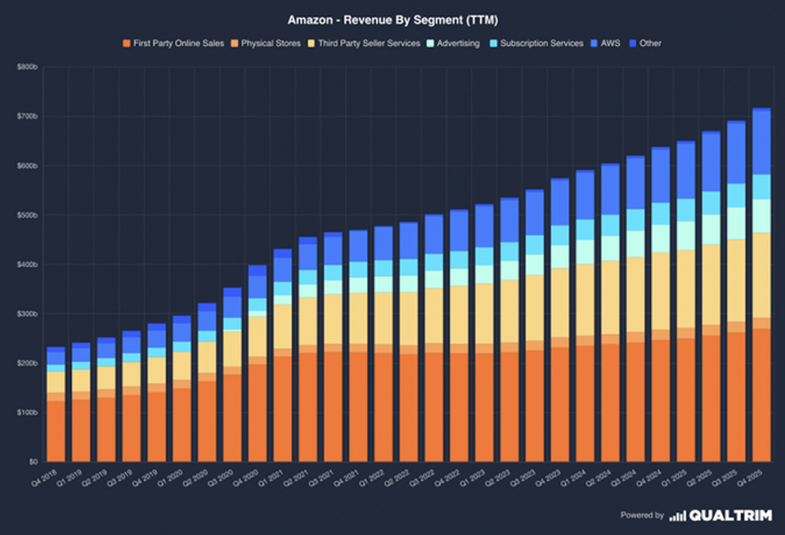Click the $800b y-axis label
Screen dimensions: 785x535
27,67
